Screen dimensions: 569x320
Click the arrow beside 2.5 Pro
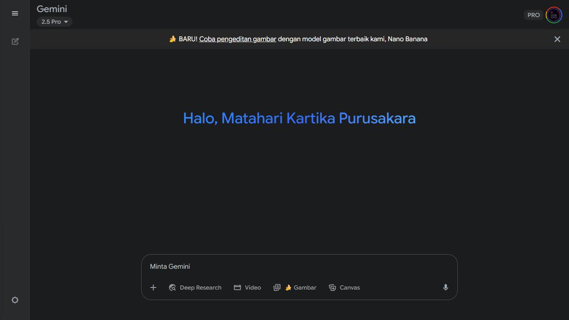(66, 22)
